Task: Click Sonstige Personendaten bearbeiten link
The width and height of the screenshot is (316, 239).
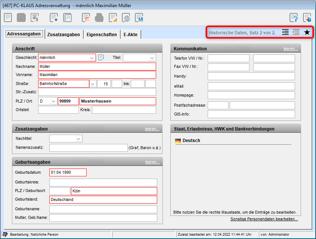Action: (264, 219)
